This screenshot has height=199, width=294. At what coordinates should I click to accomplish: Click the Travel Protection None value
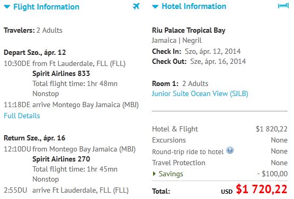coord(279,163)
